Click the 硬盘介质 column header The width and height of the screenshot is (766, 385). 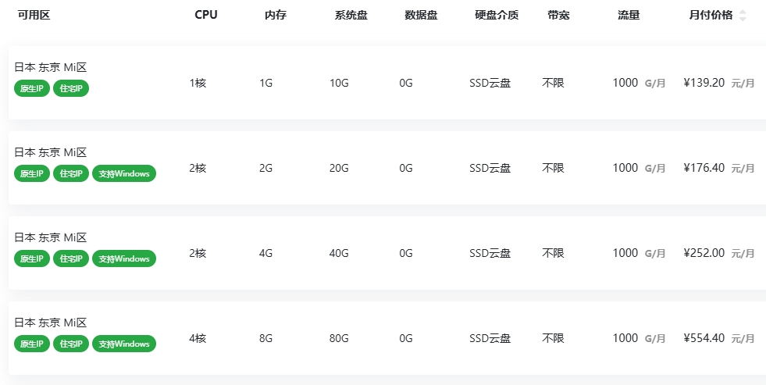click(x=497, y=15)
